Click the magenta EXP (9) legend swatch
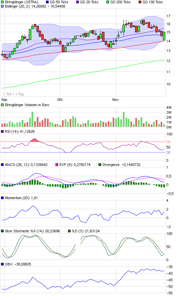The image size is (179, 300). point(57,165)
